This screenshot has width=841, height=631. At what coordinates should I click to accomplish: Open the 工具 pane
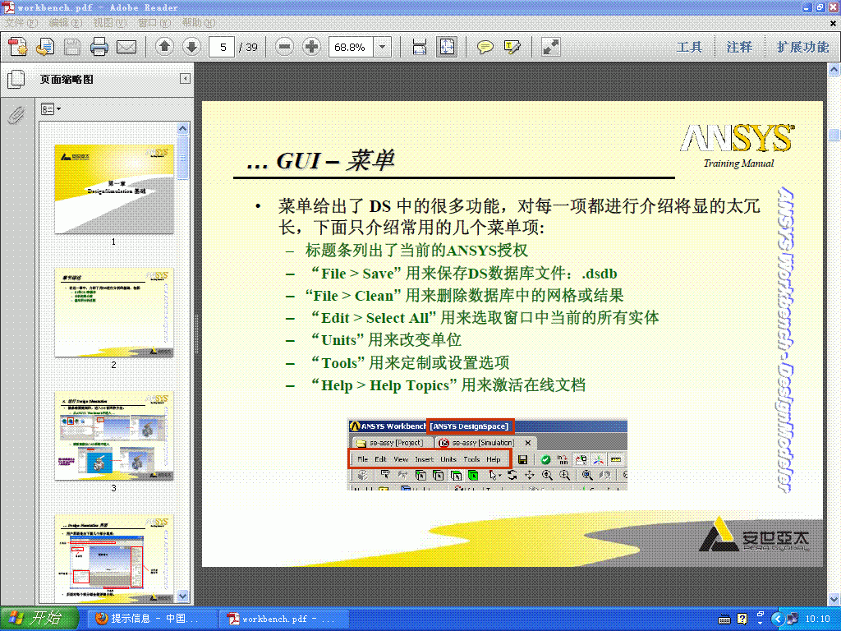point(689,47)
